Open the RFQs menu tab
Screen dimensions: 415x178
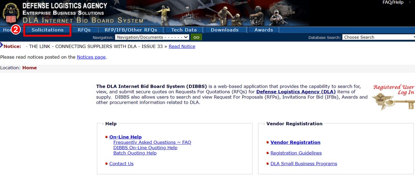(84, 30)
